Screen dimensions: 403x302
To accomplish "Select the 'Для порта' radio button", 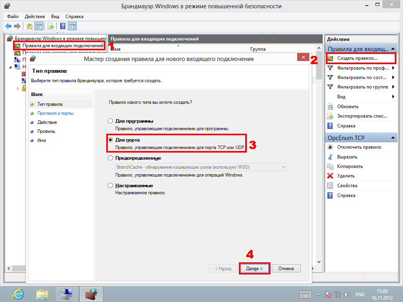I will click(x=110, y=140).
